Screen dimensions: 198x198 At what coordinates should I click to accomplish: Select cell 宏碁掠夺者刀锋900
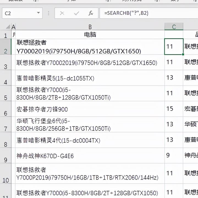pos(90,109)
